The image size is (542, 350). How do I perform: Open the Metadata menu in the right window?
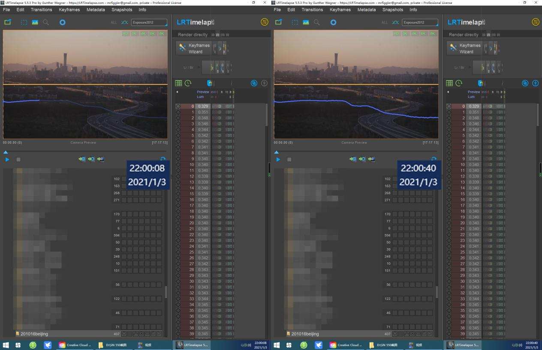pos(366,9)
